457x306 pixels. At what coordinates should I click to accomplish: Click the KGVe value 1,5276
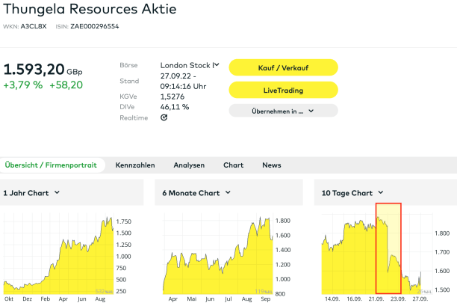tap(172, 97)
